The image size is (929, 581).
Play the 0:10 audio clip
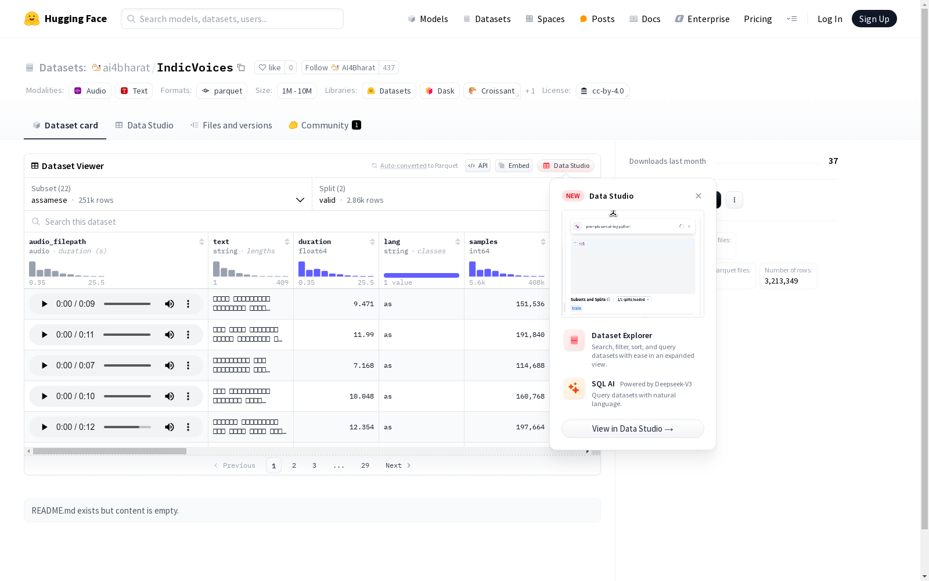point(44,396)
